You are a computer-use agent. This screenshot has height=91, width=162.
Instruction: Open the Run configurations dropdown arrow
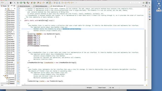23,3
